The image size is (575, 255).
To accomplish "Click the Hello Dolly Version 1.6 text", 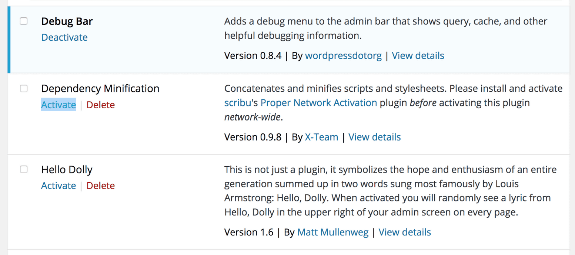I will tap(249, 232).
